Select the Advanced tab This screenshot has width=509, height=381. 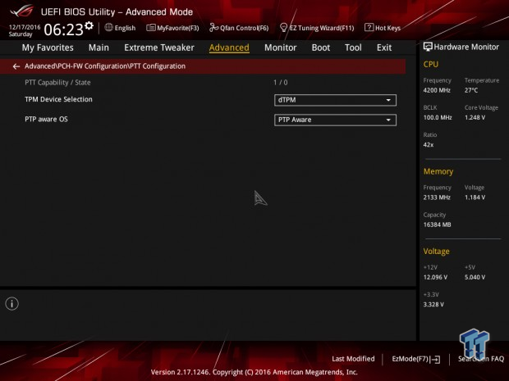229,48
